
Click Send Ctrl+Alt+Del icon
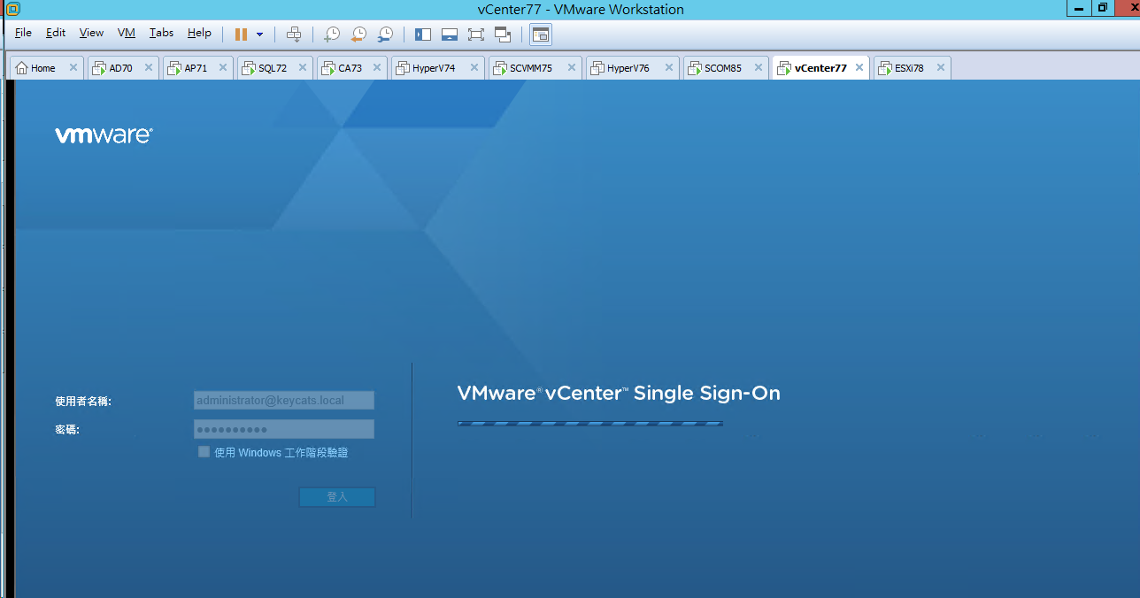(294, 34)
